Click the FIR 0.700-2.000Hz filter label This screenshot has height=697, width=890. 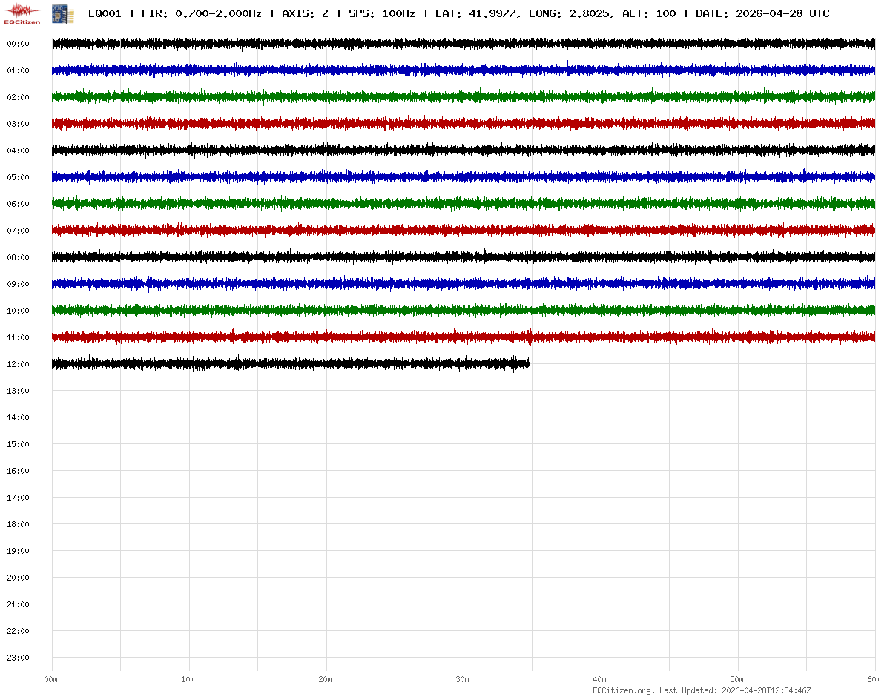tap(201, 13)
